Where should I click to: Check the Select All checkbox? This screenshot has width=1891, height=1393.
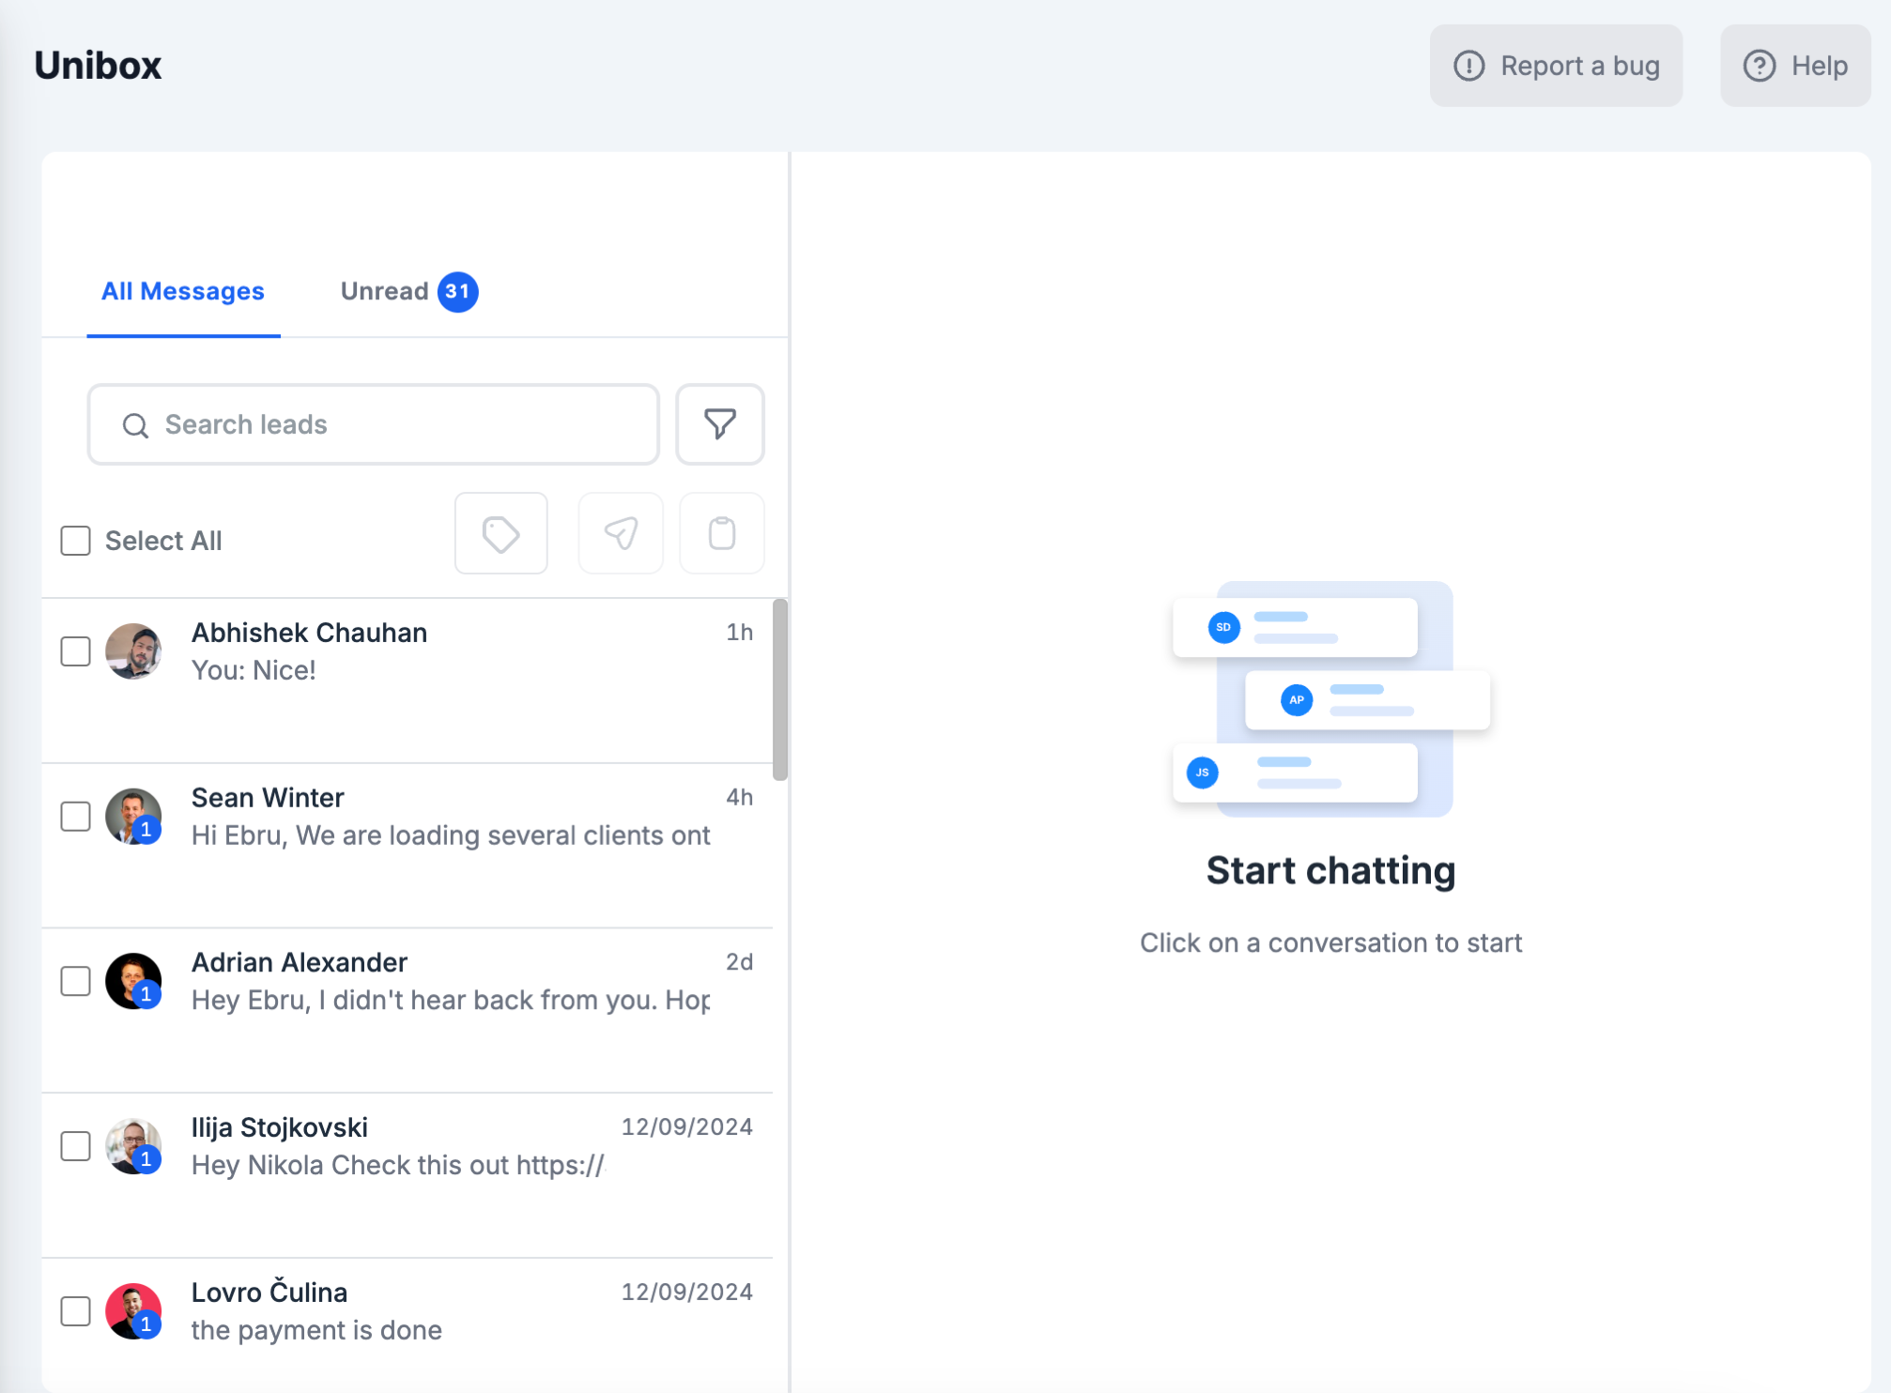pyautogui.click(x=76, y=541)
